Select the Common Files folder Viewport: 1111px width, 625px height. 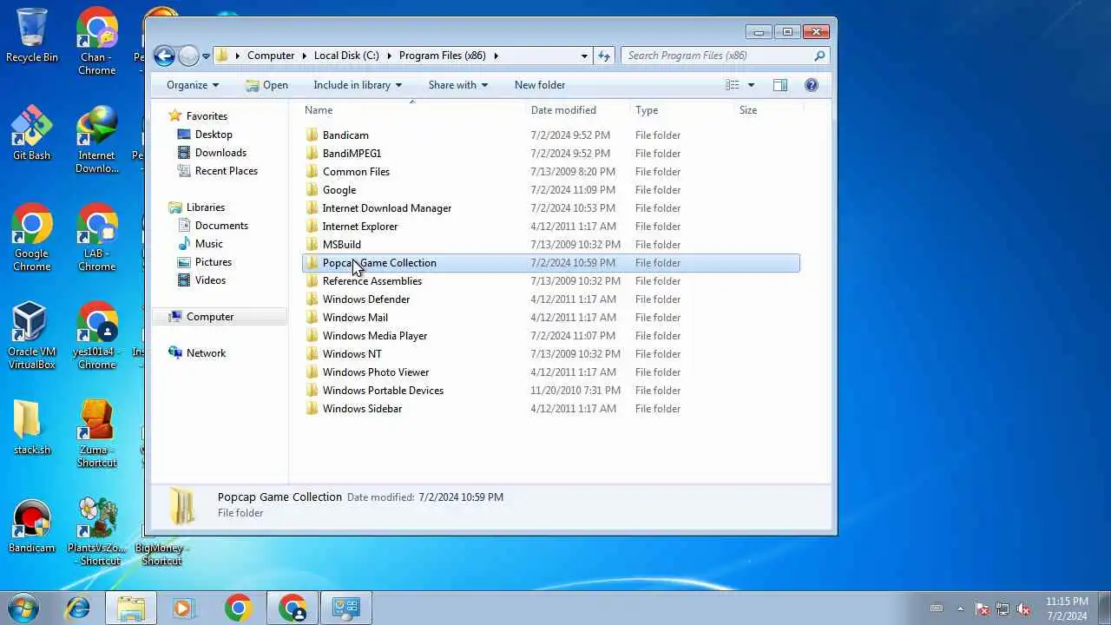[356, 172]
